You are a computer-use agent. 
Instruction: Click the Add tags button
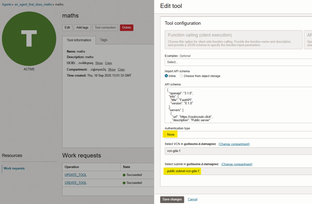tap(82, 27)
